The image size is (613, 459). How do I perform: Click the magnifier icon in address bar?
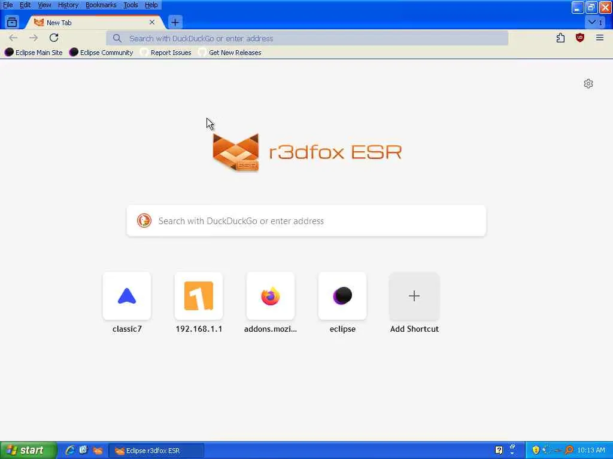coord(117,38)
